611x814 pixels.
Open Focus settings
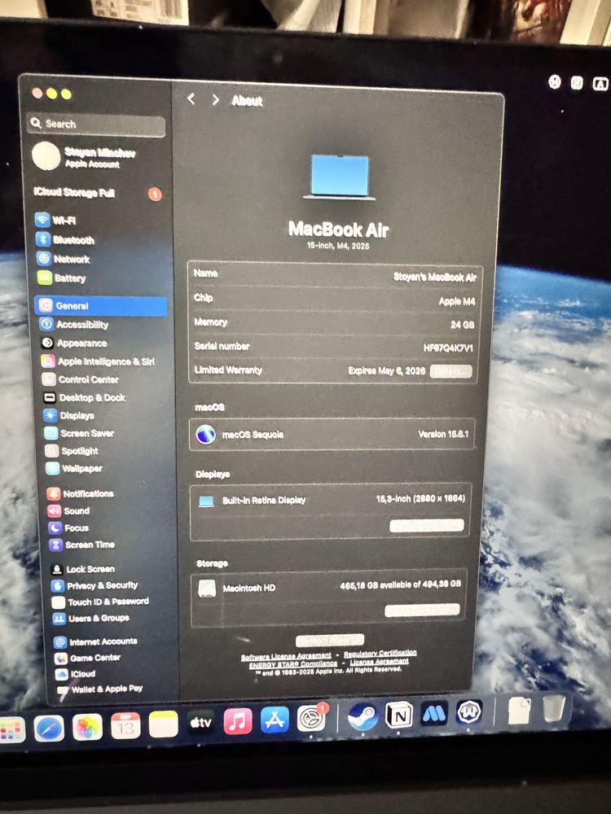click(x=69, y=528)
